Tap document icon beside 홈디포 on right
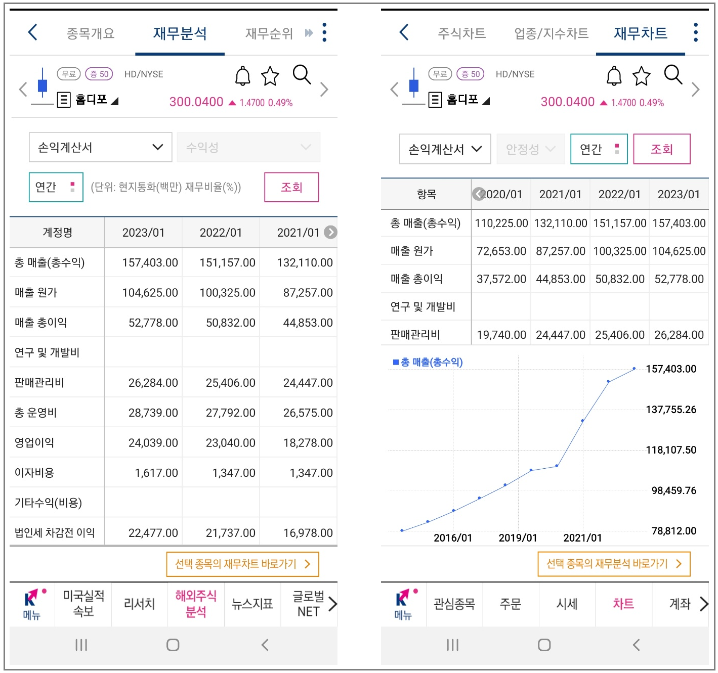 [x=435, y=100]
